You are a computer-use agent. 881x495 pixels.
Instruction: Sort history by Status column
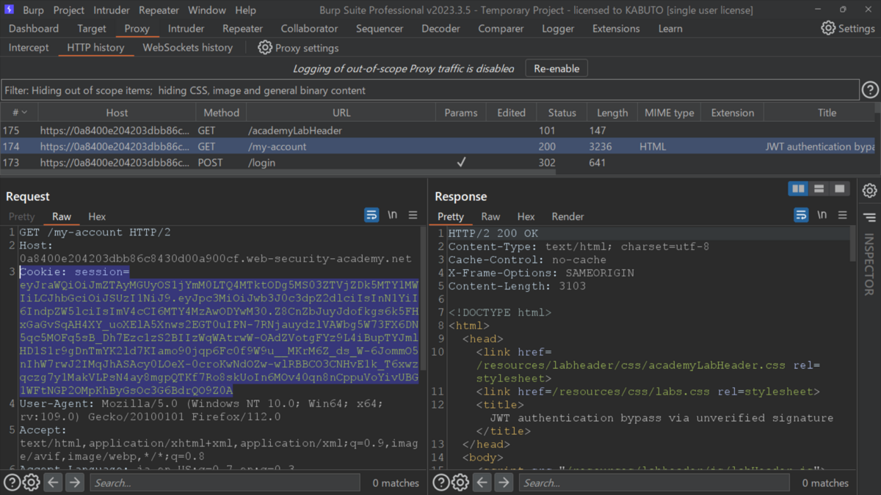[x=562, y=112]
